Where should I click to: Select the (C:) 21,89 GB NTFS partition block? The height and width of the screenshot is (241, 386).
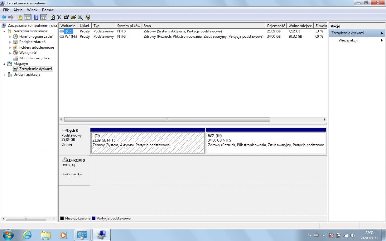pos(148,140)
